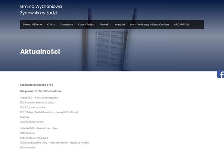Open Czas i Święta menu
The height and width of the screenshot is (149, 224).
[x=87, y=25]
